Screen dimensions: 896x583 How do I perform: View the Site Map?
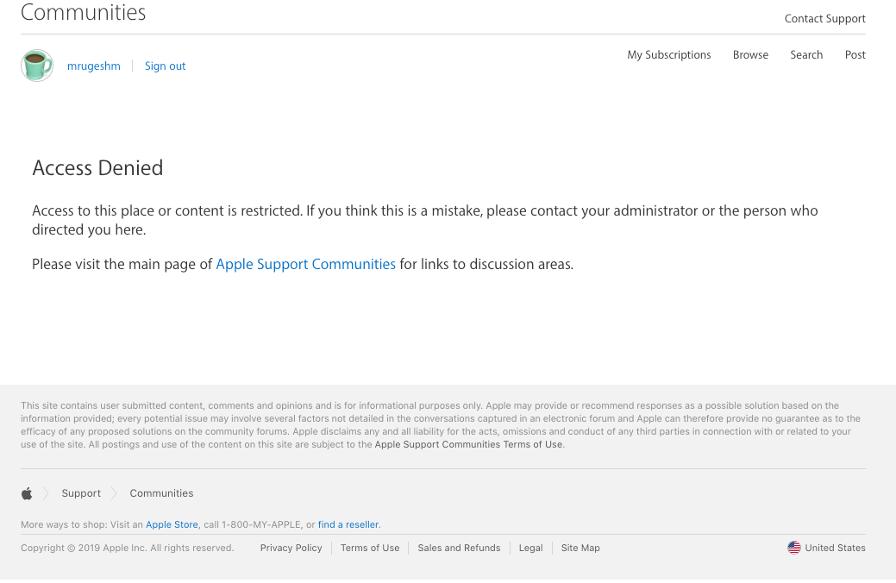click(580, 548)
